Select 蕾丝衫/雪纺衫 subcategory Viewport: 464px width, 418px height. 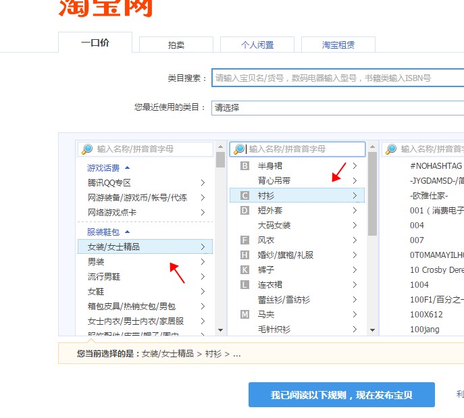[x=297, y=300]
